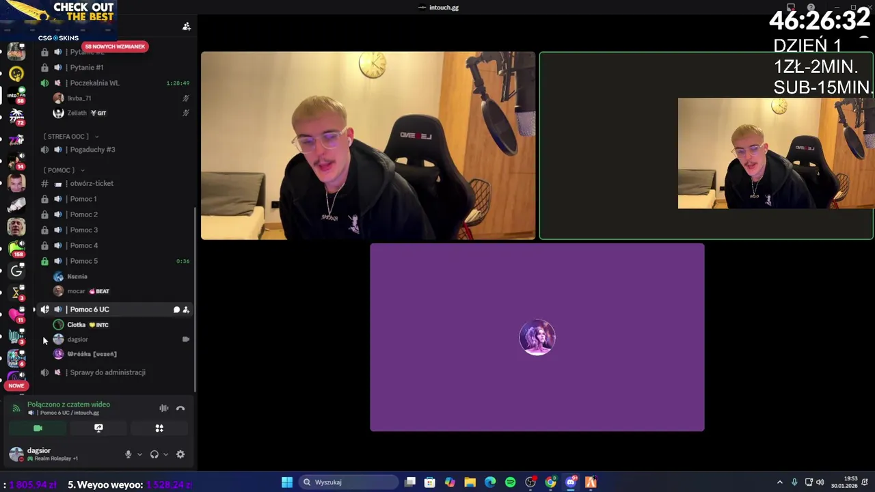Open the Windows Start menu
The height and width of the screenshot is (492, 875).
click(x=287, y=482)
